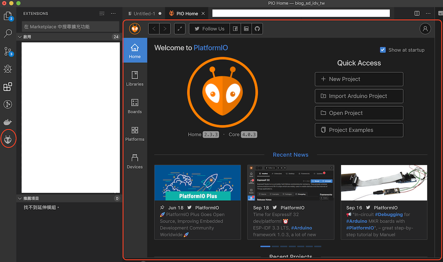Close the PIO Home tab
Viewport: 443px width, 262px height.
tap(203, 13)
